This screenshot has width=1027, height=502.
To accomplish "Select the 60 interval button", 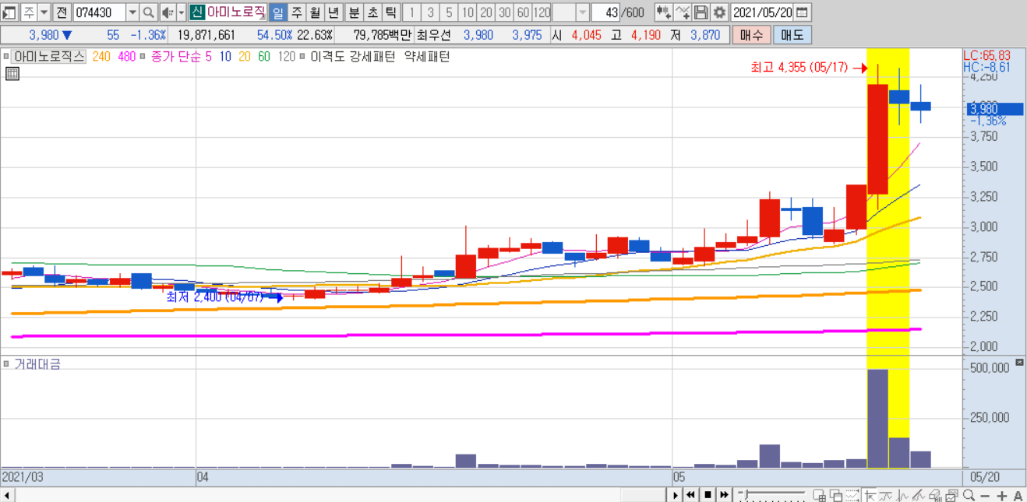I will [x=523, y=12].
